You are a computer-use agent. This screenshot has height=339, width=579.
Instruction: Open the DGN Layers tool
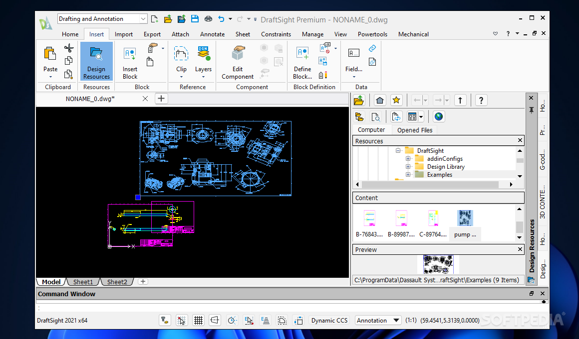click(x=203, y=59)
